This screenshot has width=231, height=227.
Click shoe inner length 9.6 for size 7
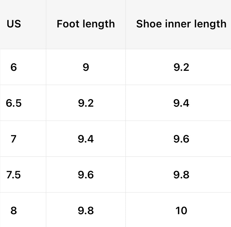pyautogui.click(x=181, y=139)
